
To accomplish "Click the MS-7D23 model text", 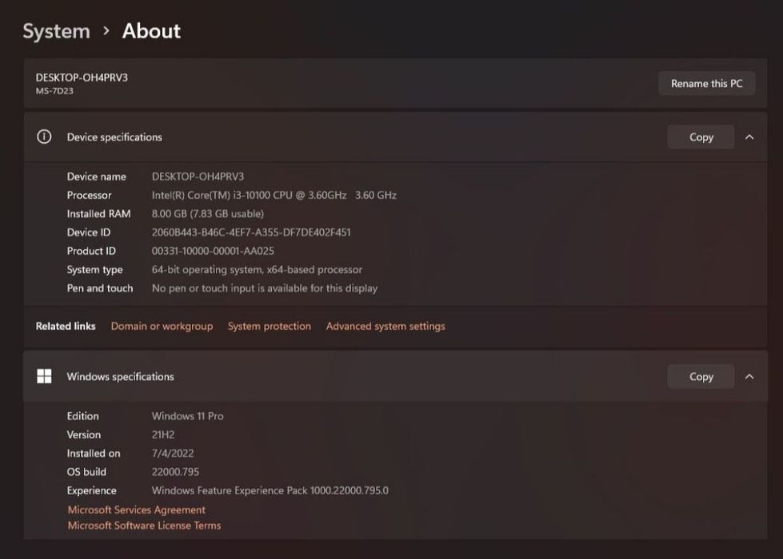I will point(54,91).
